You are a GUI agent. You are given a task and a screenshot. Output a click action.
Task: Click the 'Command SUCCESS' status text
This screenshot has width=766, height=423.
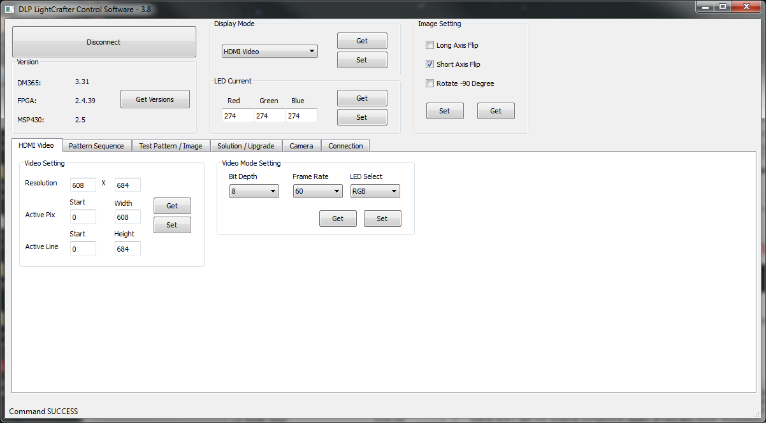(43, 412)
